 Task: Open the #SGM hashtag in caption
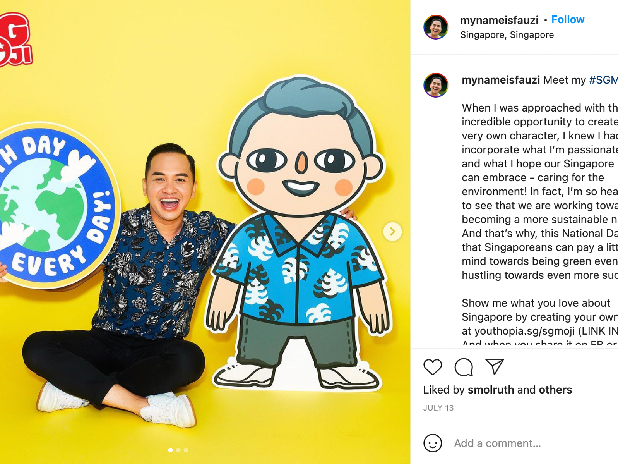(603, 80)
